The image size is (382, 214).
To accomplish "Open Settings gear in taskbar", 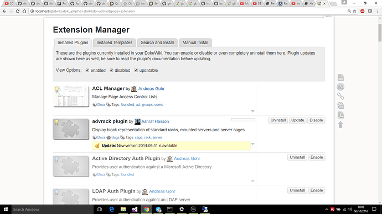I will [x=182, y=209].
